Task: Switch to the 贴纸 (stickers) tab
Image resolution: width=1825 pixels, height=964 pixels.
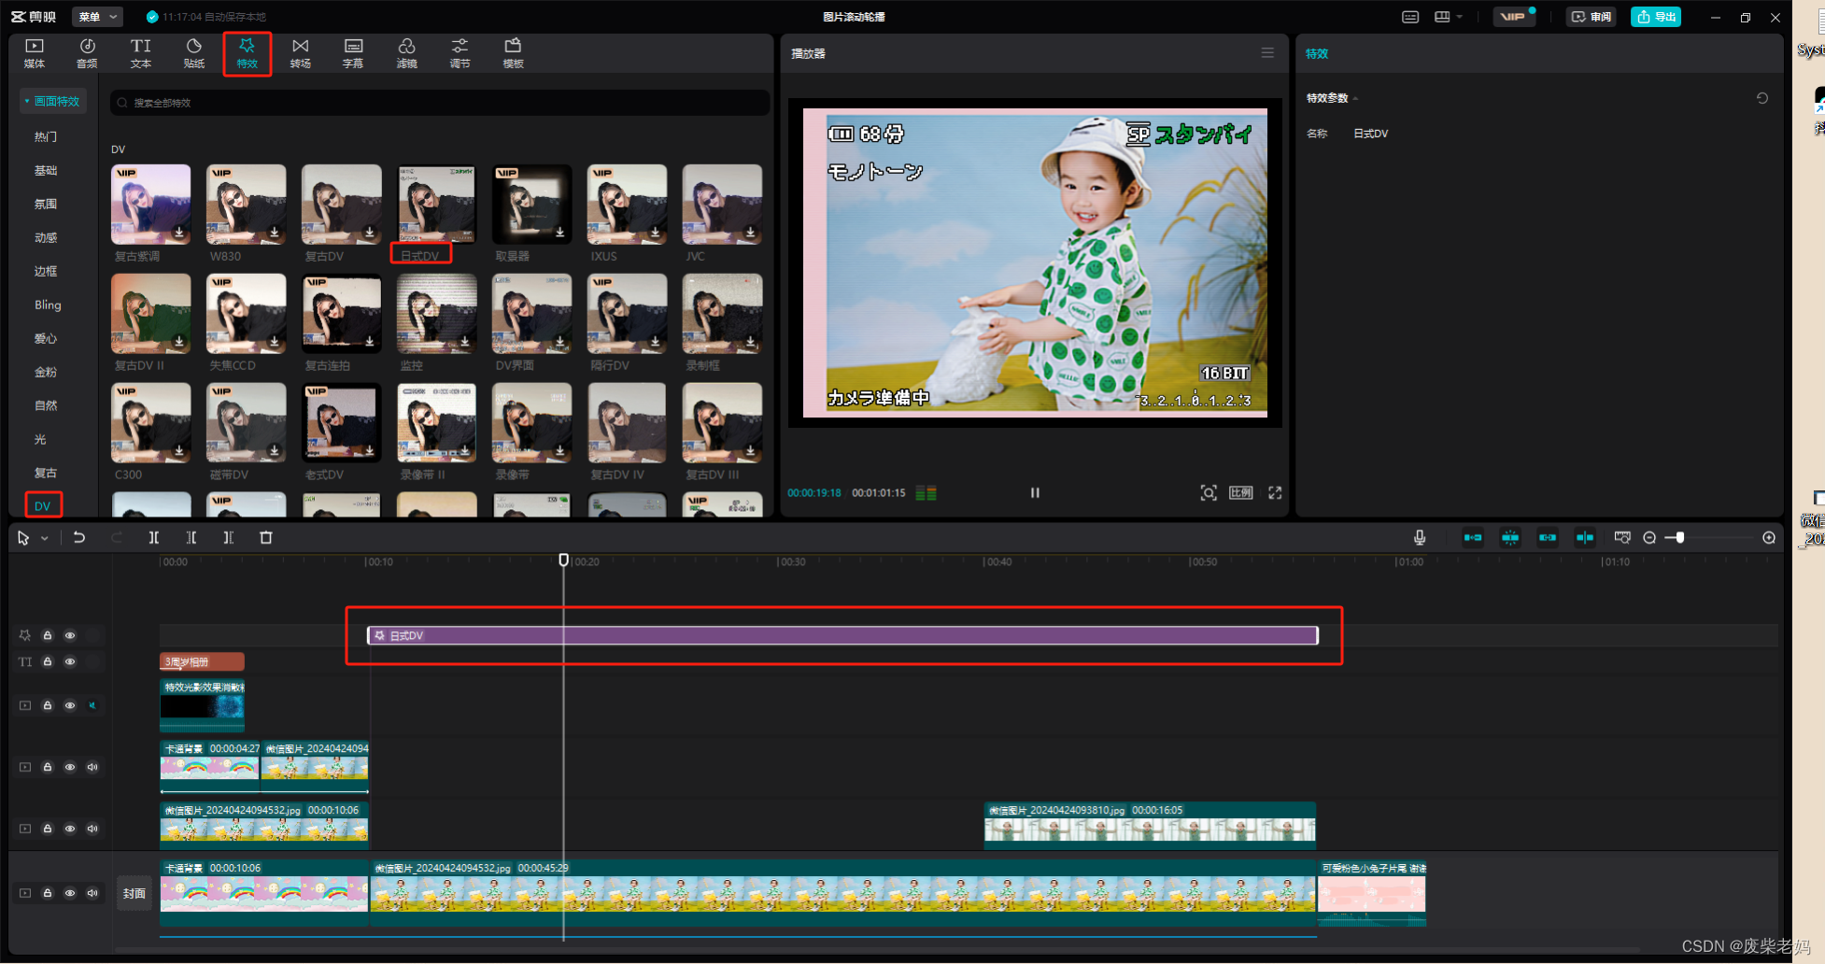Action: click(x=193, y=53)
